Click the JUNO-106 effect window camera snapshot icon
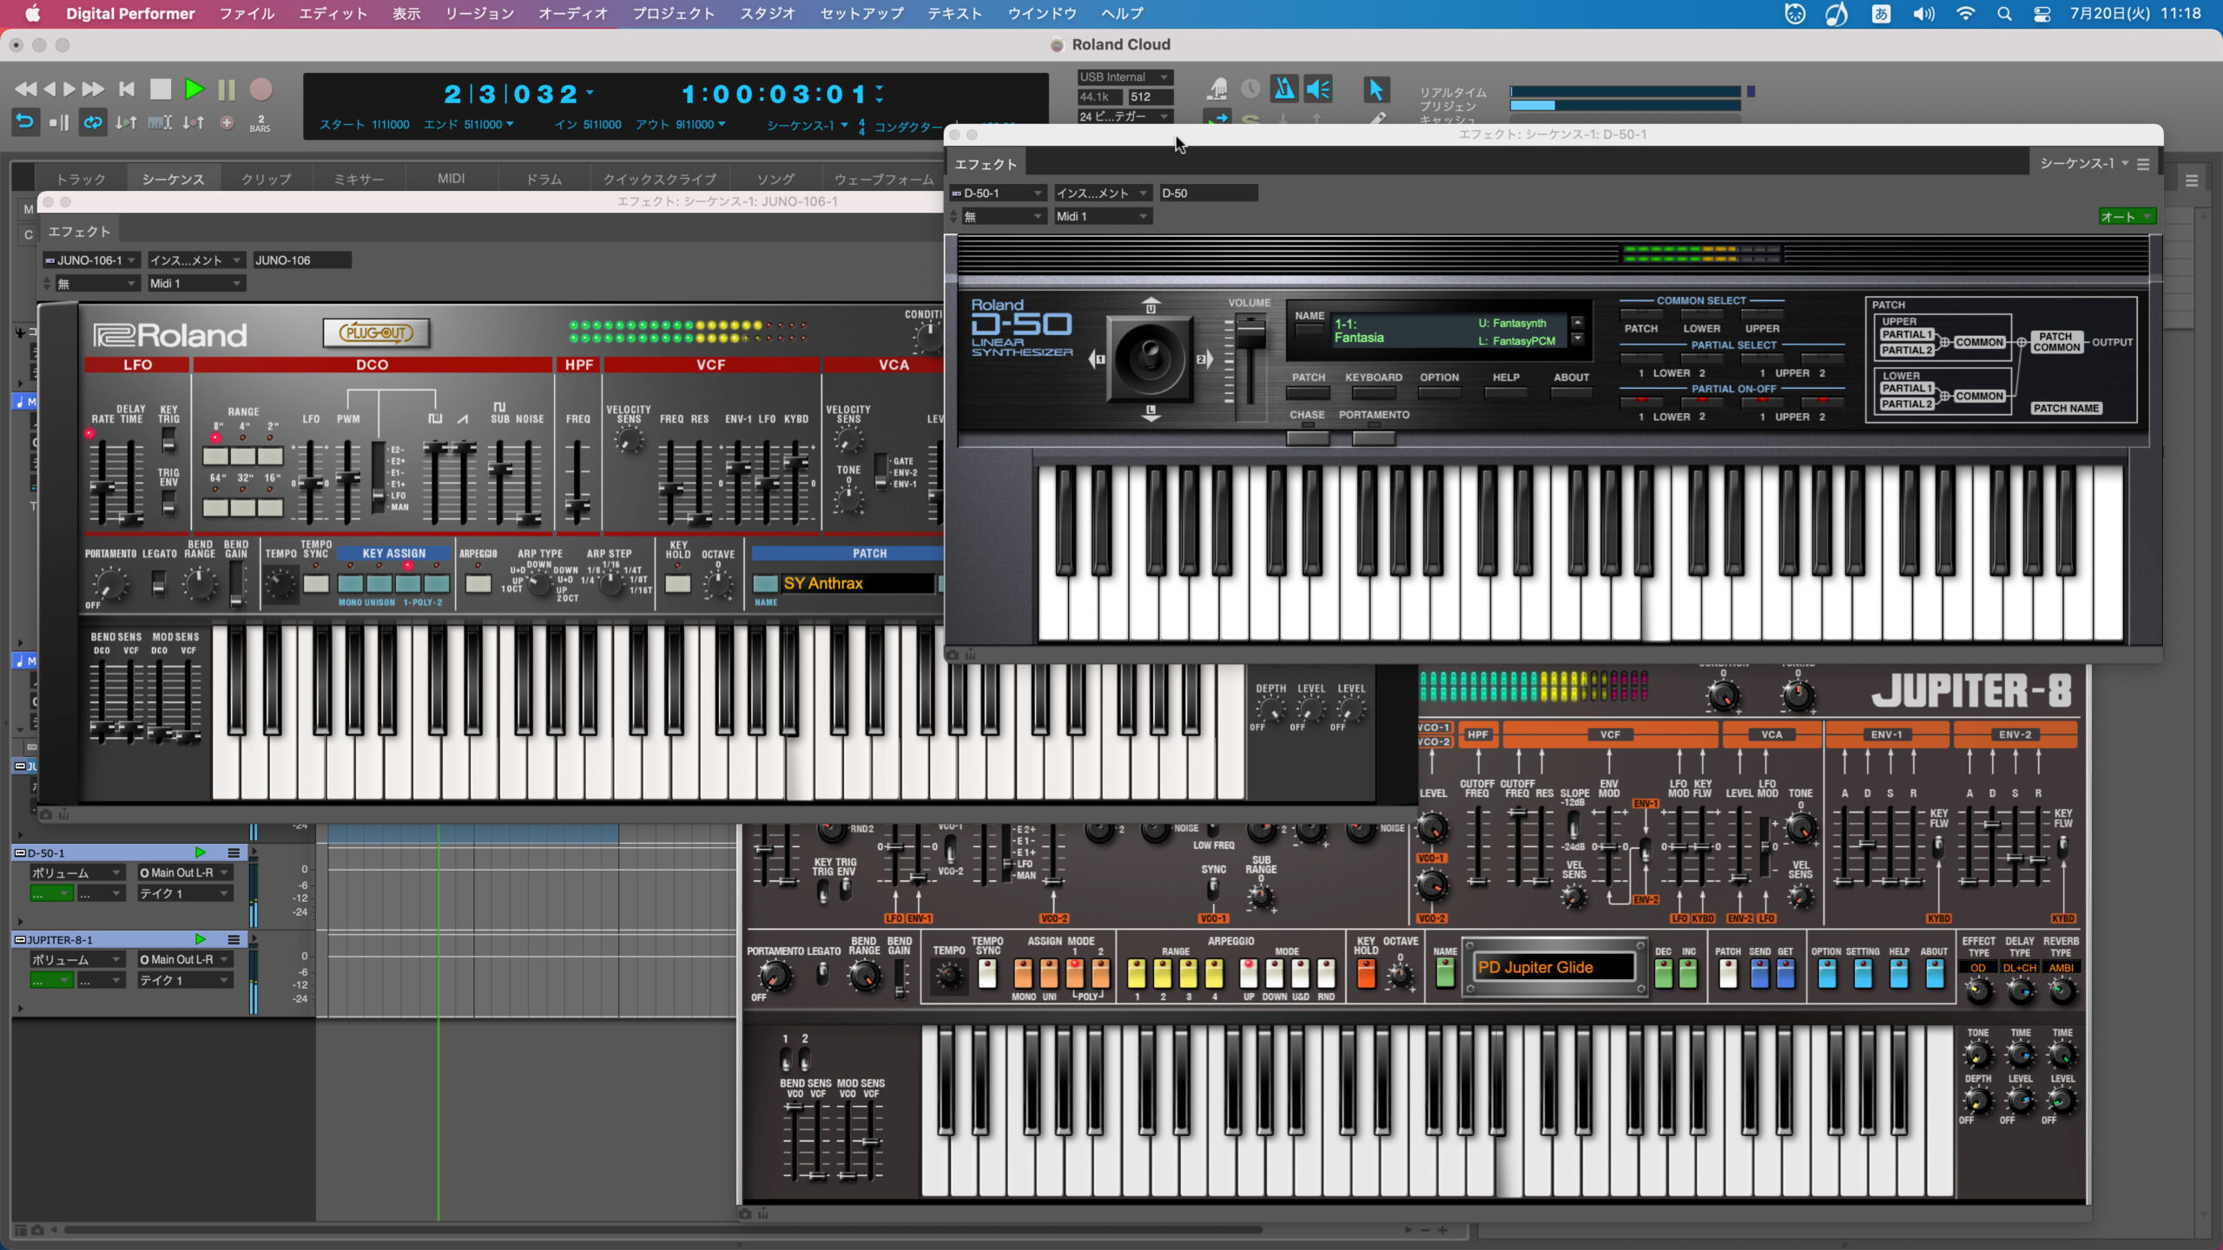The height and width of the screenshot is (1250, 2223). tap(46, 814)
